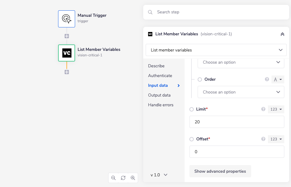
Task: Switch to the Authenticate section
Action: (x=160, y=76)
